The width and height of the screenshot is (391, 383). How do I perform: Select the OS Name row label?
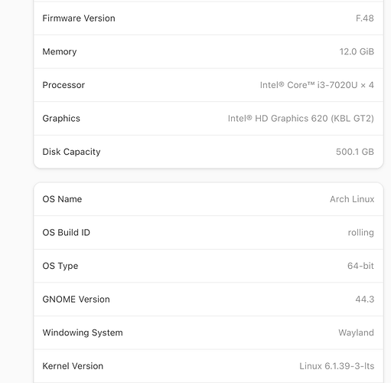click(x=62, y=199)
